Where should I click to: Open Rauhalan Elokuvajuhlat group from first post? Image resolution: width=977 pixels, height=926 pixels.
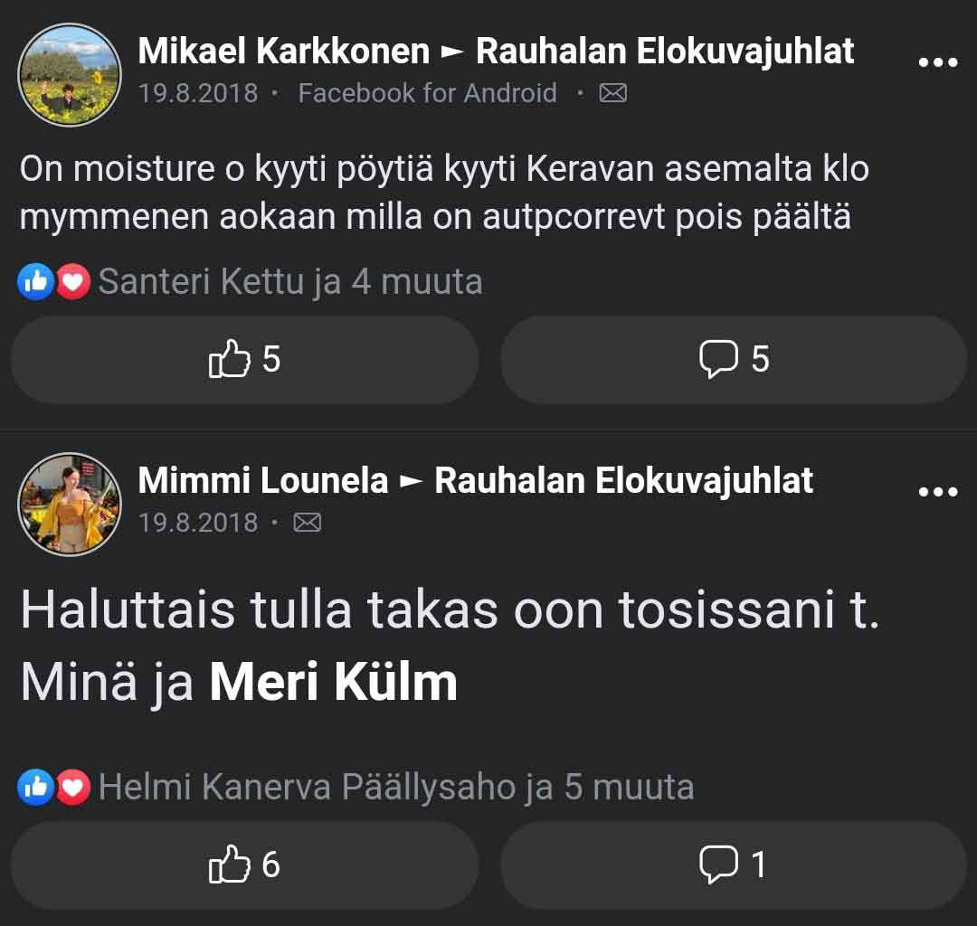[x=665, y=52]
